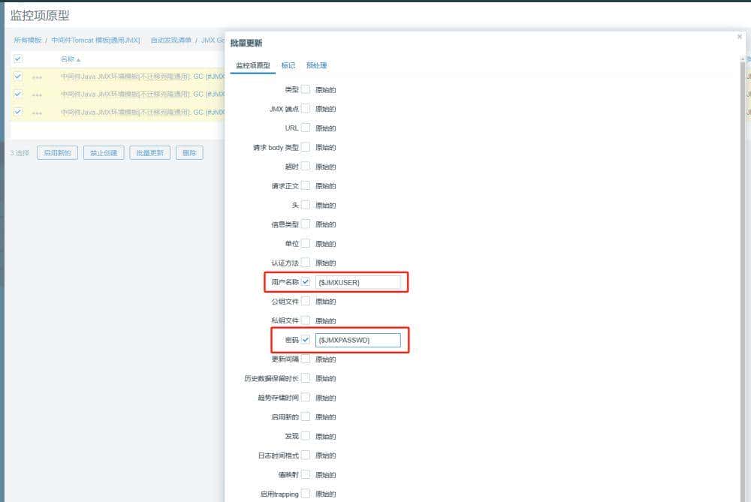Uncheck the first item prototype row

pos(17,75)
